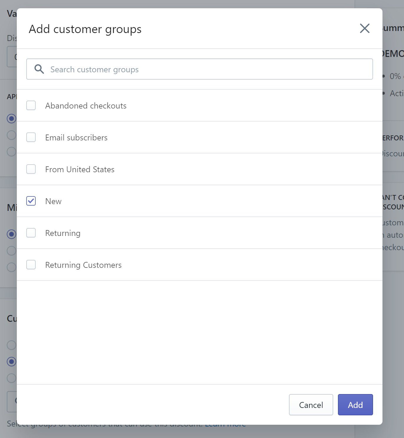Click the Returning Customers label text
This screenshot has width=404, height=438.
pos(83,265)
